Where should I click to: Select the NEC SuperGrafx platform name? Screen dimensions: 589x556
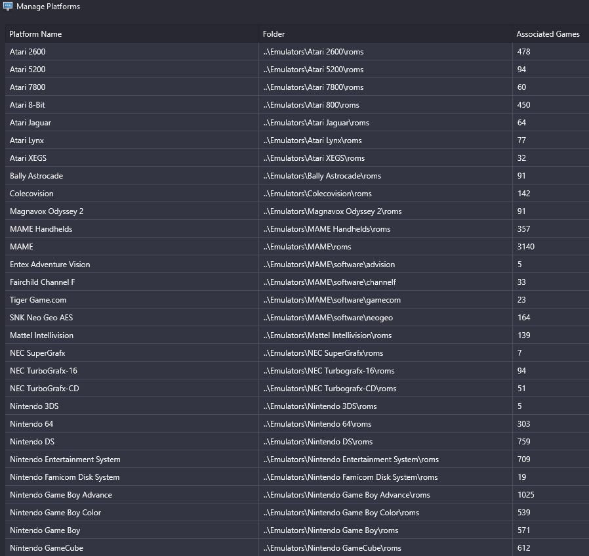pyautogui.click(x=37, y=353)
